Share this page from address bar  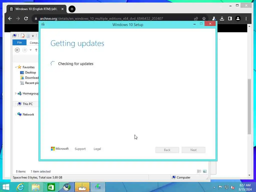click(x=196, y=18)
